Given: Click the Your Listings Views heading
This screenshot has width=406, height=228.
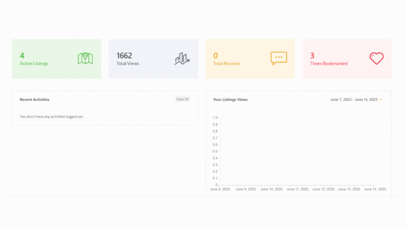Looking at the screenshot, I should pos(230,100).
